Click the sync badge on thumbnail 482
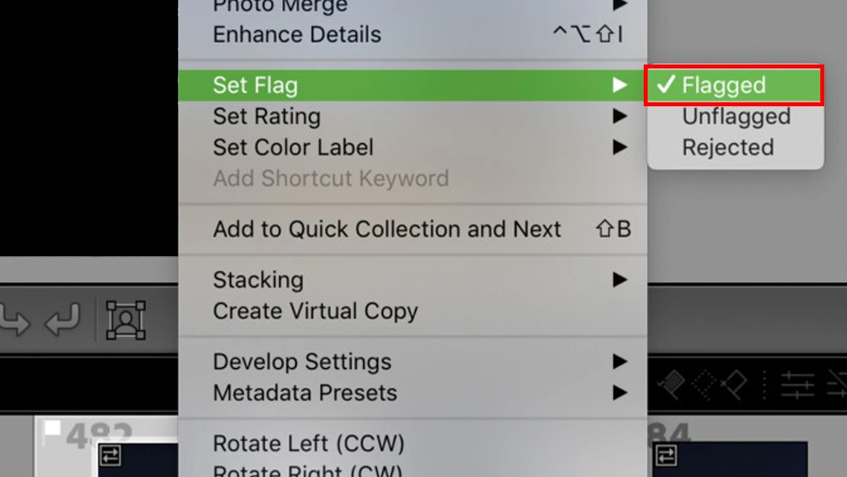The height and width of the screenshot is (477, 847). coord(110,455)
